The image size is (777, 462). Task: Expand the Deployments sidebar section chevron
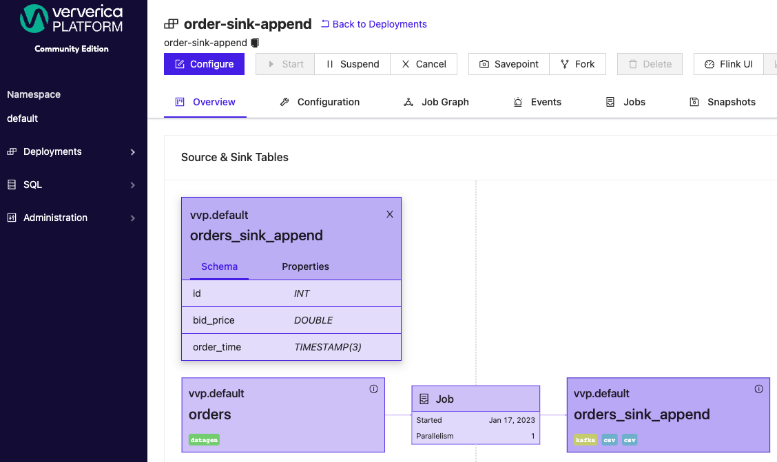133,151
